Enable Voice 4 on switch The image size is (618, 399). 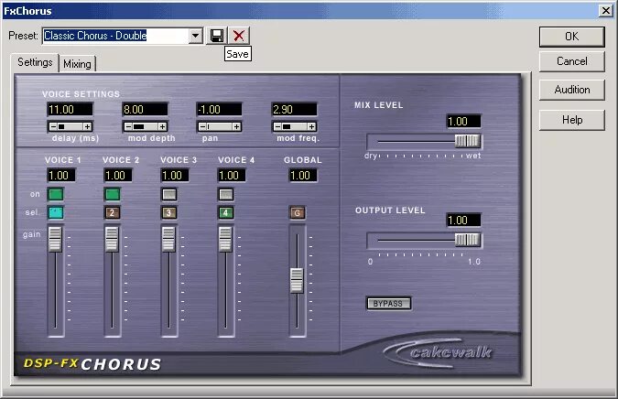tap(226, 194)
